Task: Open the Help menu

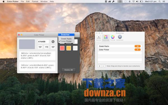Action: tap(52, 1)
